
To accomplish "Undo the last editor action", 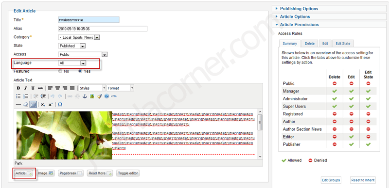I will [53, 96].
